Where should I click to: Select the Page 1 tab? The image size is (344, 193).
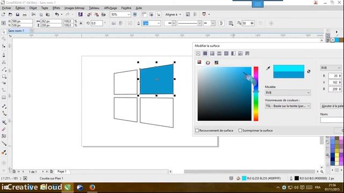pos(62,172)
